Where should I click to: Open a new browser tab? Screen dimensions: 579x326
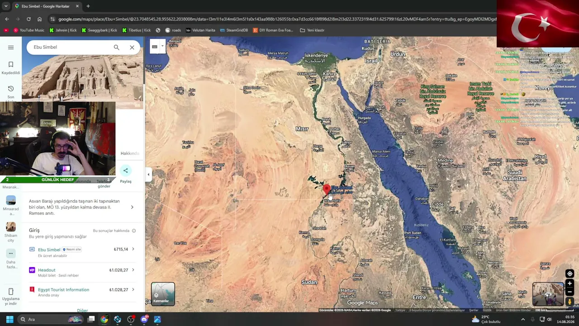88,6
